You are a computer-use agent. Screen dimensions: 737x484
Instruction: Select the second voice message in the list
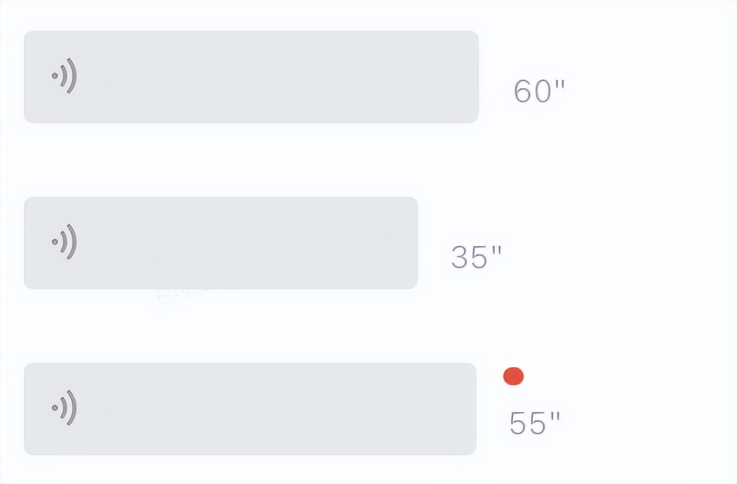click(x=221, y=243)
